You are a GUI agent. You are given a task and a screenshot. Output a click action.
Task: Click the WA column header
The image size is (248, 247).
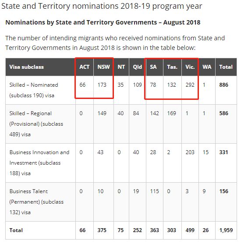(207, 67)
